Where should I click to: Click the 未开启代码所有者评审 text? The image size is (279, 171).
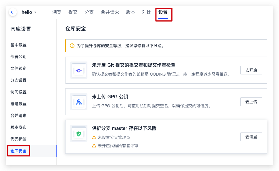[118, 146]
